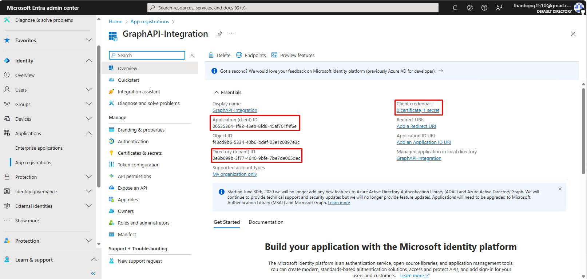587x279 pixels.
Task: Select Overview in app menu
Action: tap(150, 68)
